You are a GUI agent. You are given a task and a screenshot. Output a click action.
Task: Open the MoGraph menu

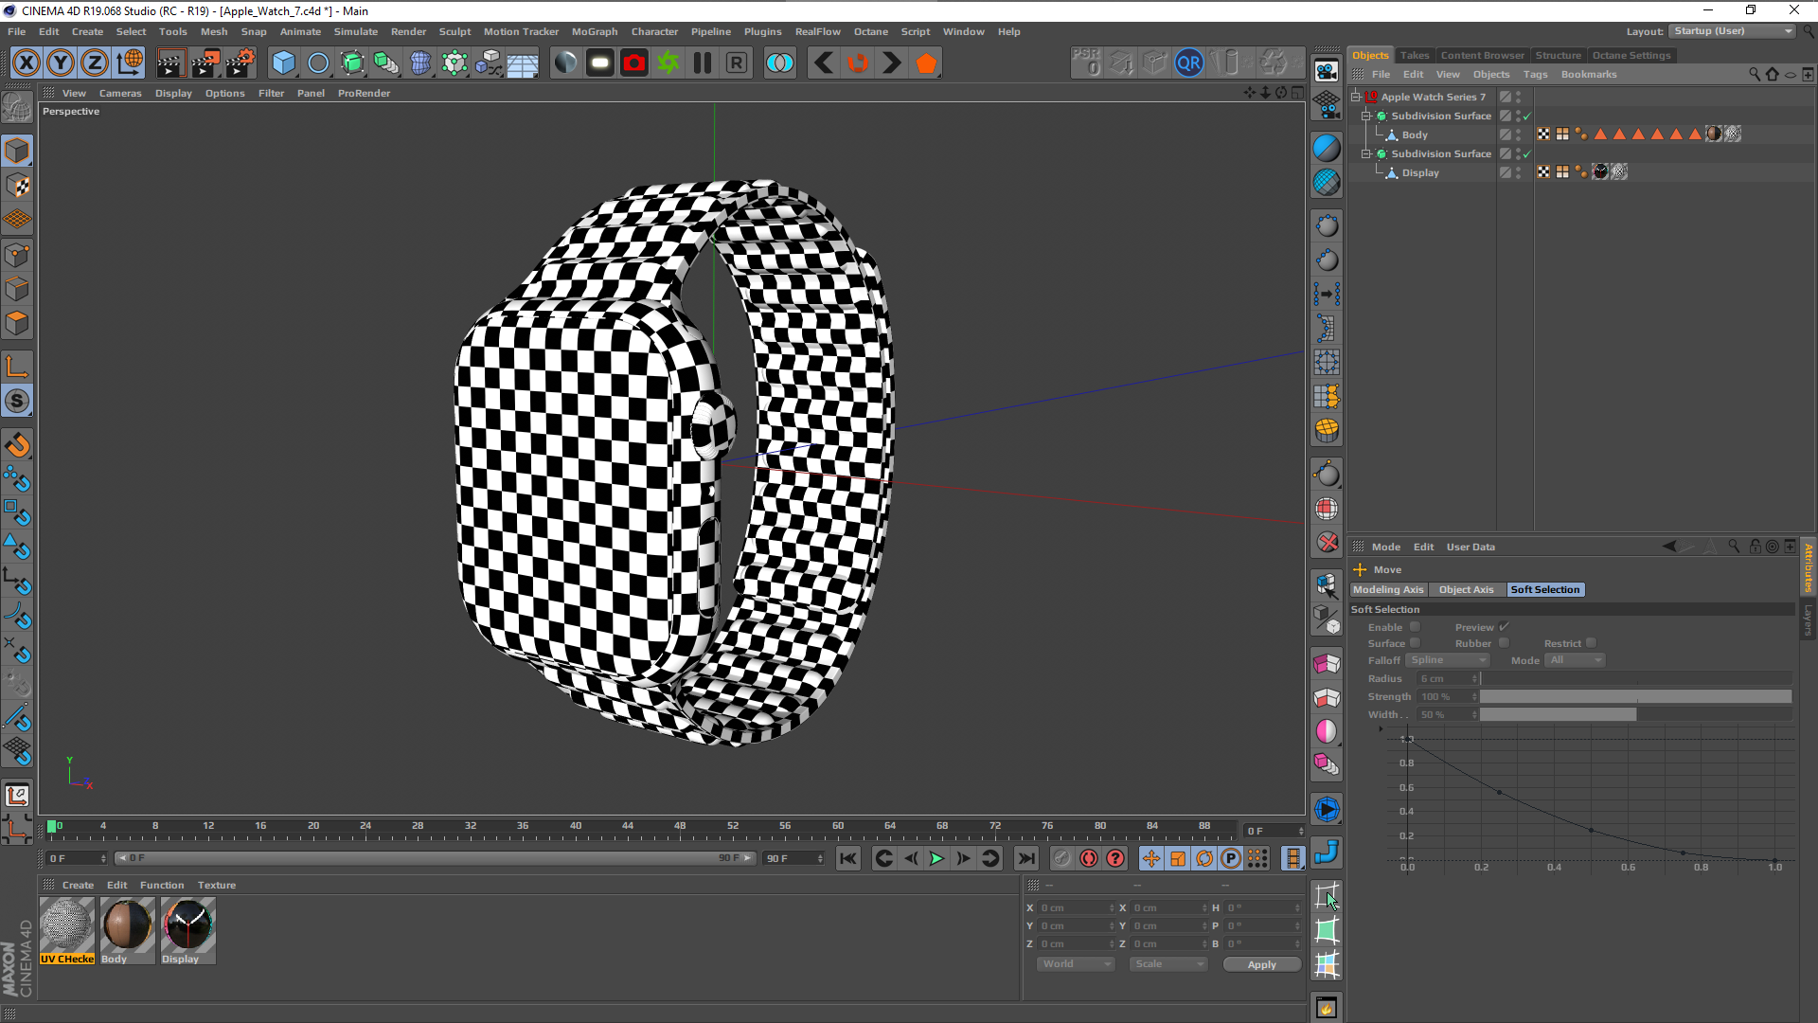[x=594, y=31]
